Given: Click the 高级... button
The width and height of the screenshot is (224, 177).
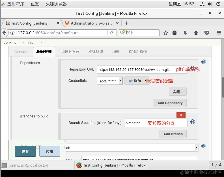Looking at the screenshot, I should pos(178,92).
